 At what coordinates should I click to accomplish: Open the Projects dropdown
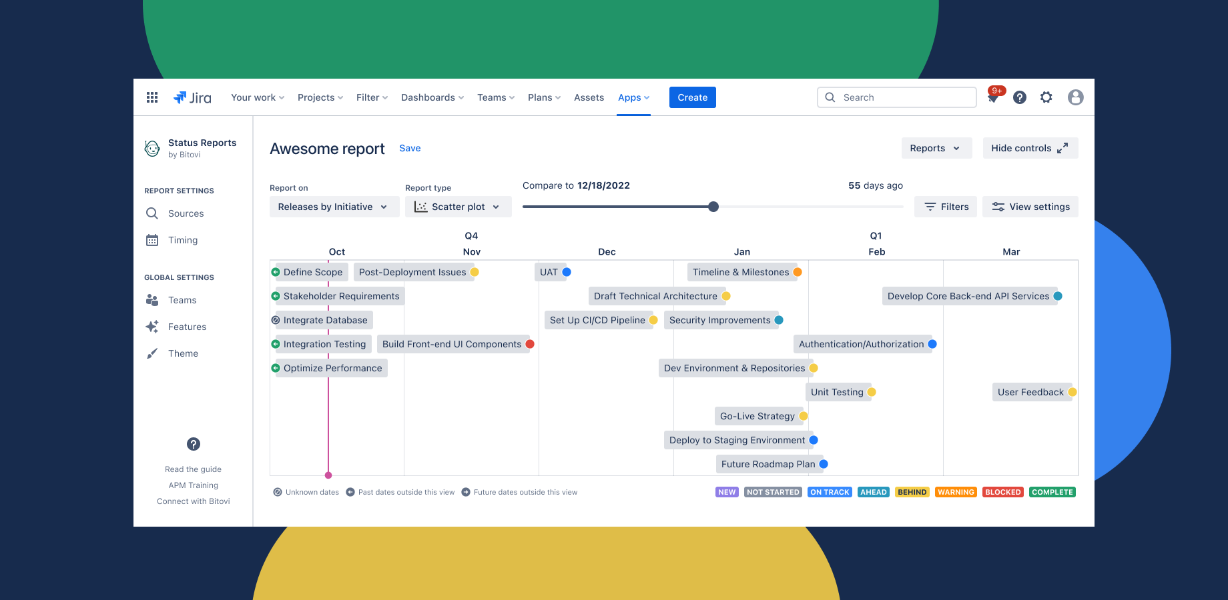point(320,97)
